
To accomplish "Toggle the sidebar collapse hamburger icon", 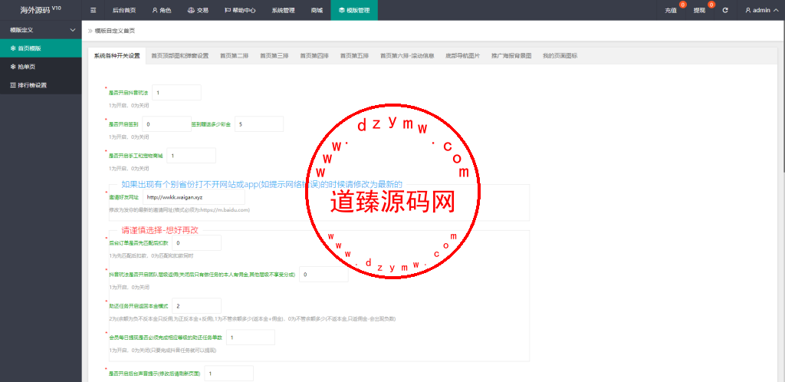I will click(93, 10).
